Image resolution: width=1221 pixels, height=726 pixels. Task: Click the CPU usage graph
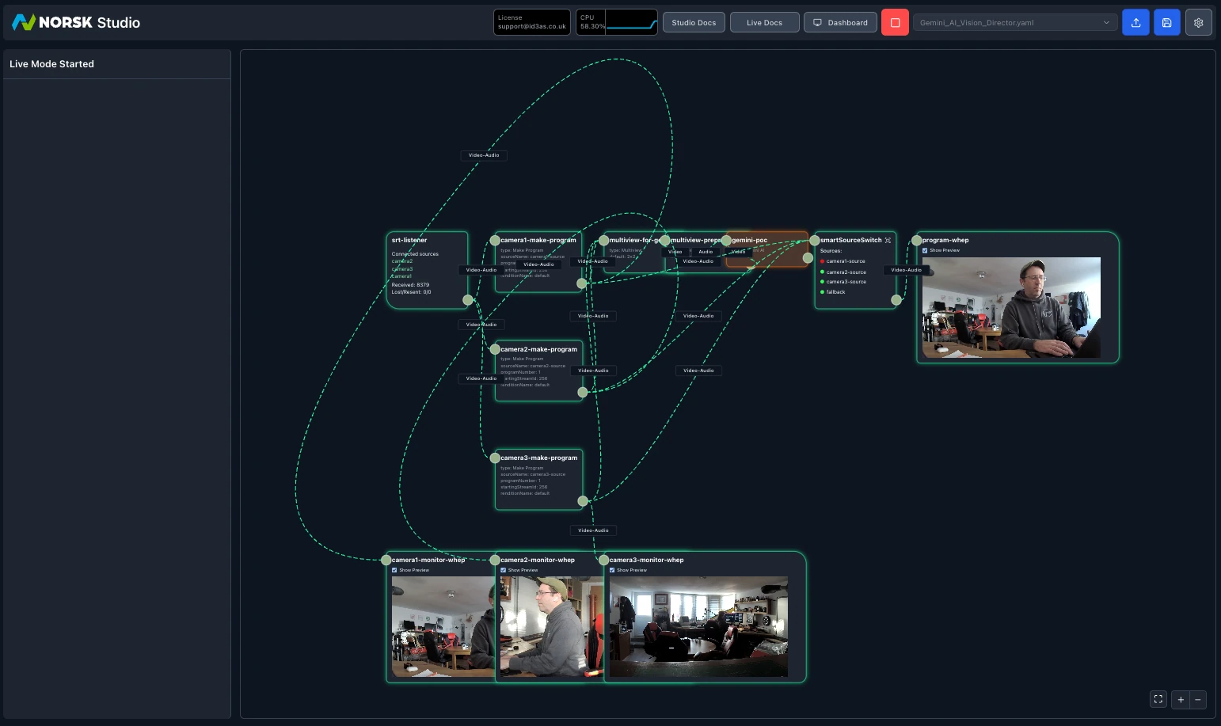point(631,22)
